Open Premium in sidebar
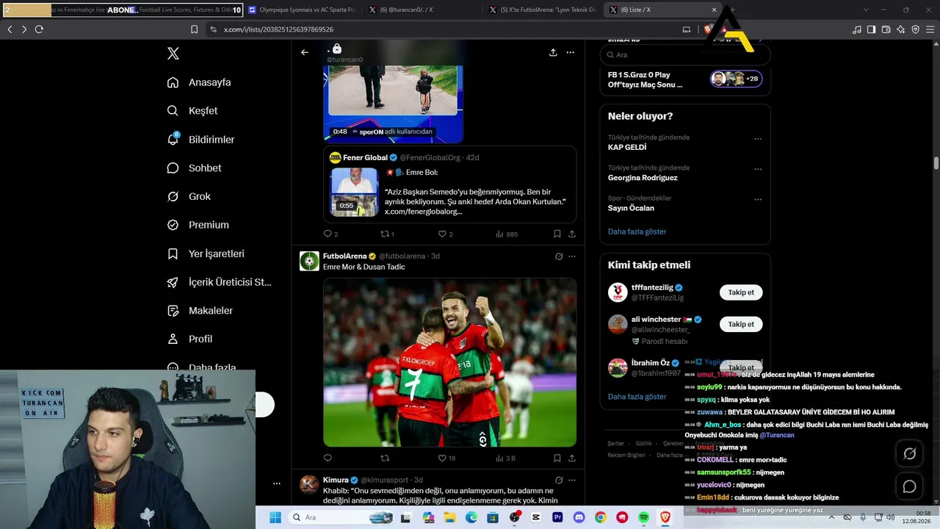The height and width of the screenshot is (529, 940). coord(198,225)
